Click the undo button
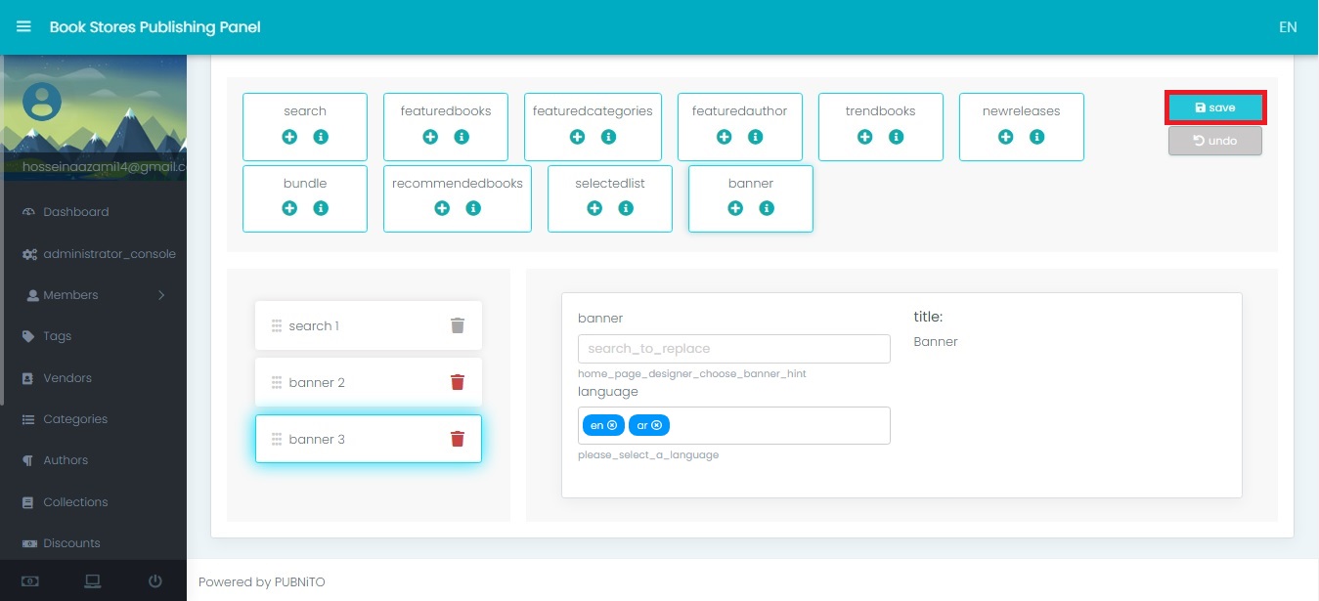 [x=1214, y=141]
